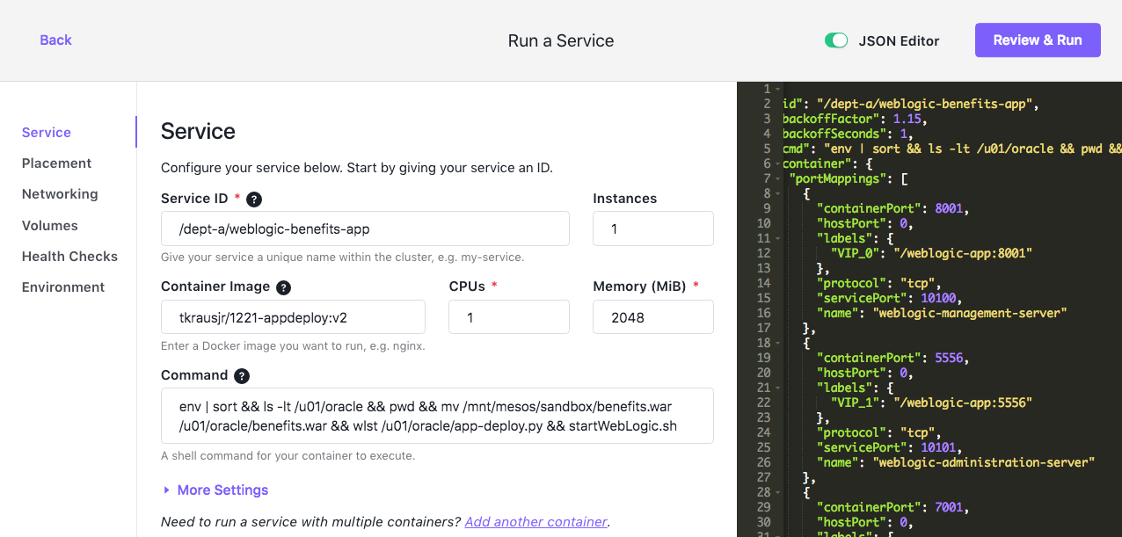Collapse the port mapping object at line 8
1122x537 pixels.
[777, 194]
